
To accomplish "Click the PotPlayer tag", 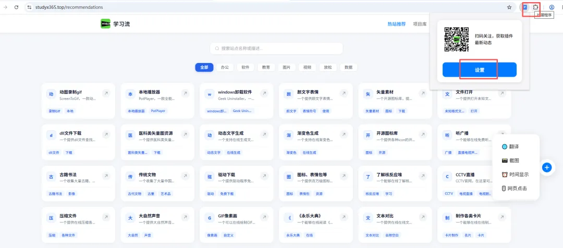I will [x=158, y=111].
